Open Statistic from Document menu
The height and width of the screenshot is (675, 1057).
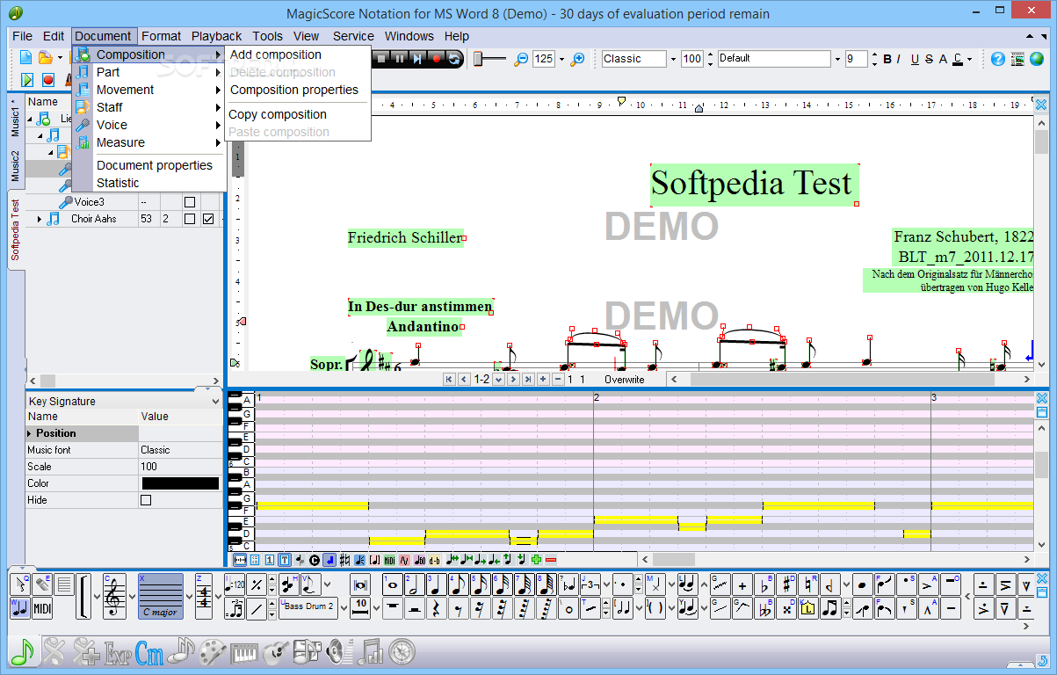[118, 183]
